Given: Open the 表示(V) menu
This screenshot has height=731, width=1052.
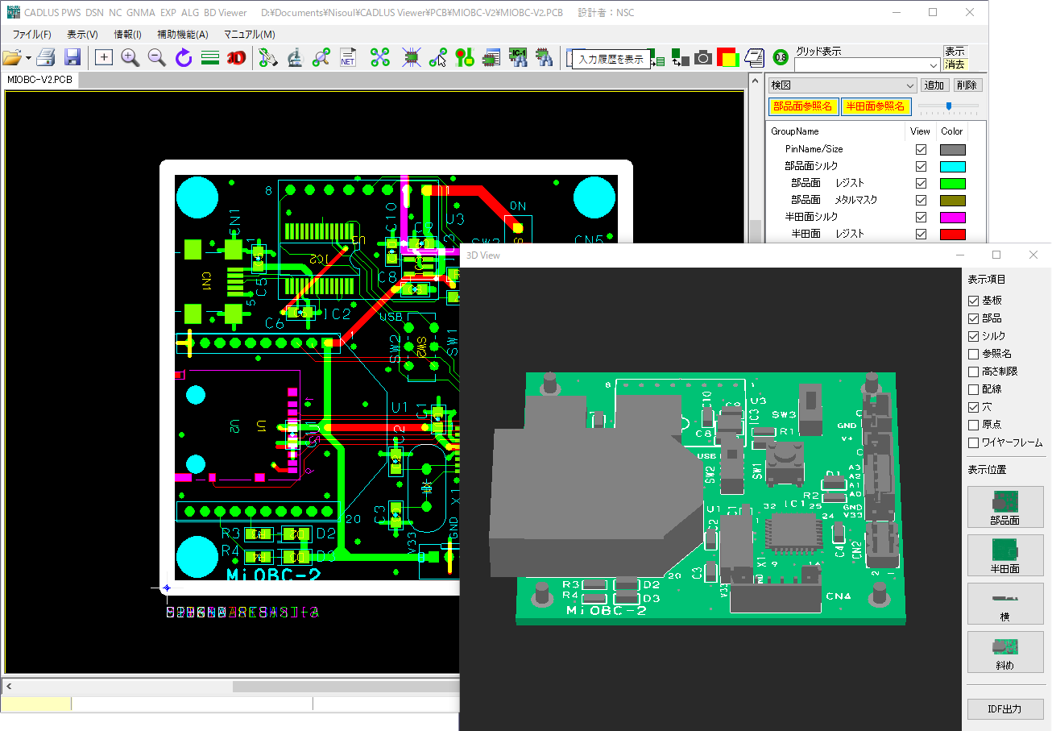Looking at the screenshot, I should (82, 35).
